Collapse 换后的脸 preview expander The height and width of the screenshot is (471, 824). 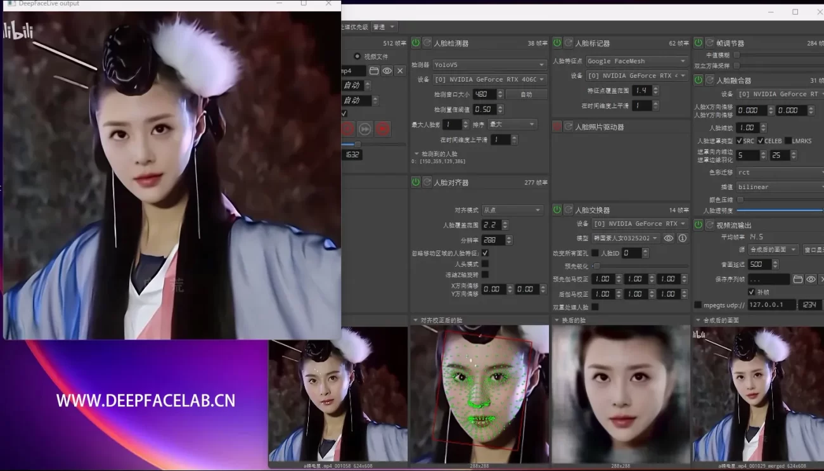point(557,320)
